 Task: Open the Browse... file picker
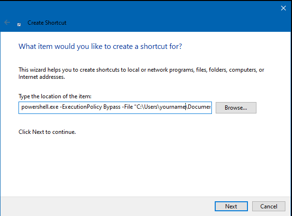coord(236,108)
